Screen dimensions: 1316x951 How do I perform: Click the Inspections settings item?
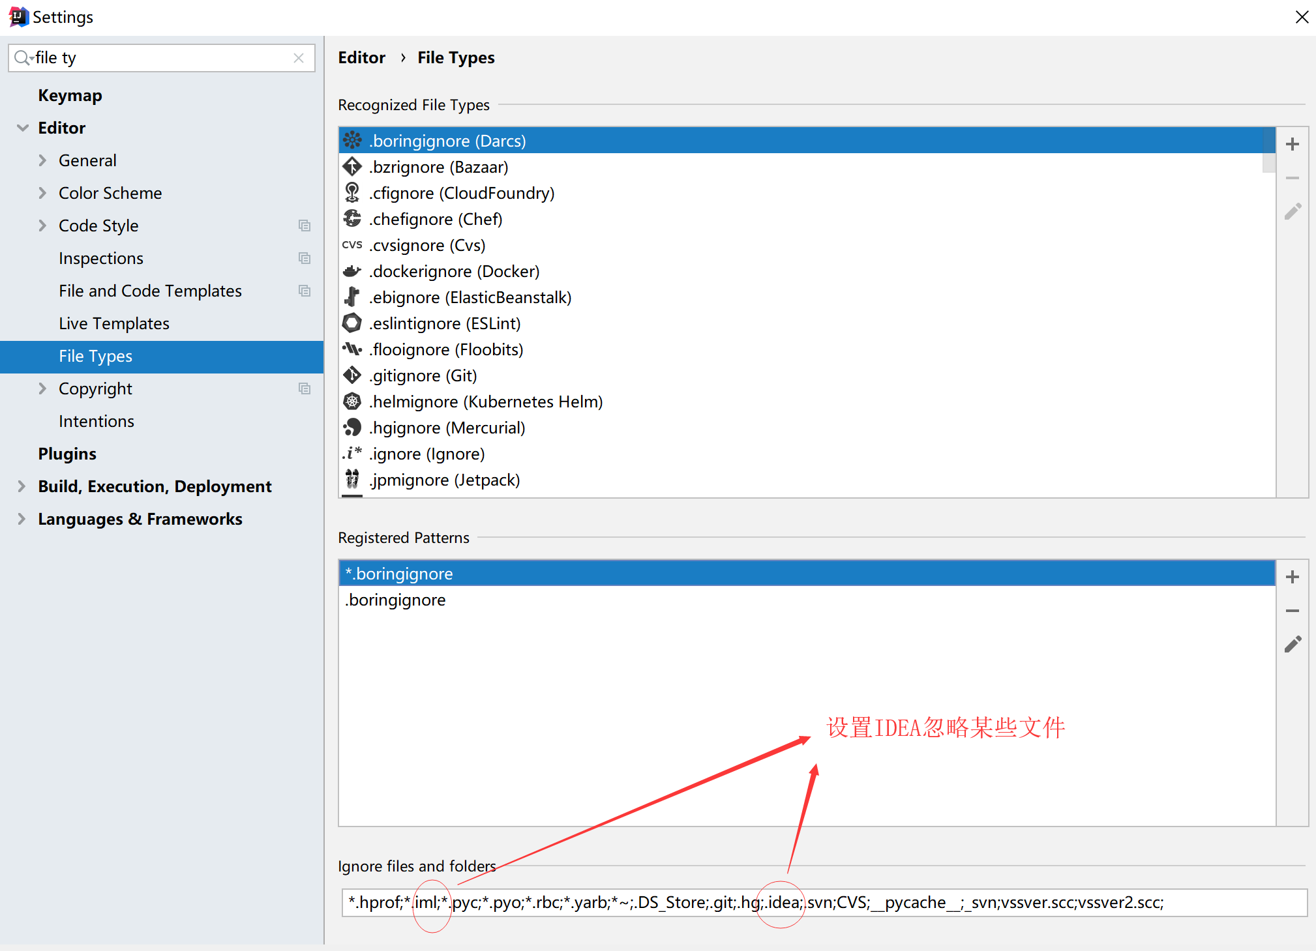101,258
